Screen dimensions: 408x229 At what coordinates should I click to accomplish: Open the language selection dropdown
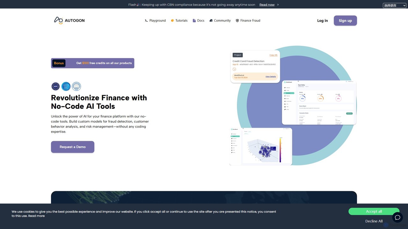[x=394, y=5]
